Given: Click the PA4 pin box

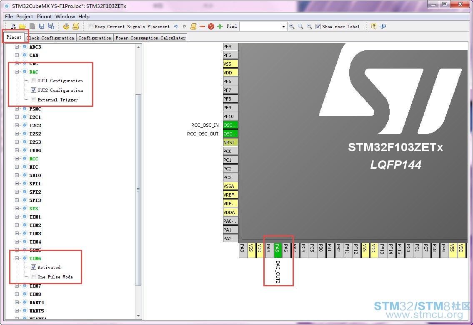Looking at the screenshot, I should 269,250.
